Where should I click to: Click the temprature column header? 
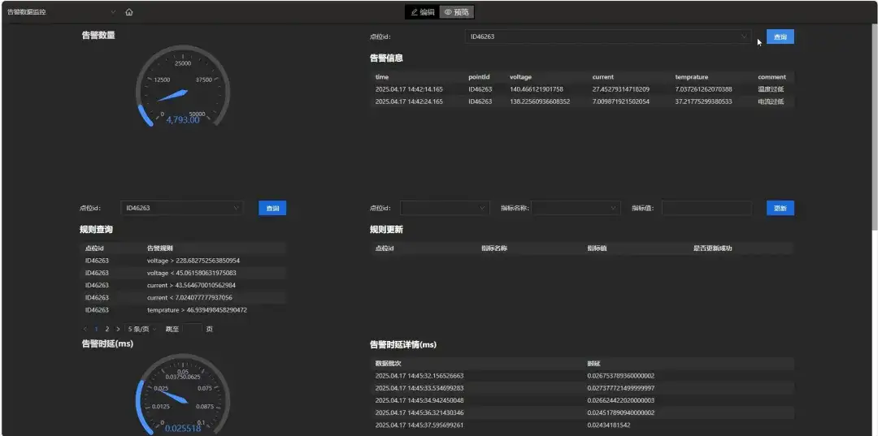[692, 77]
